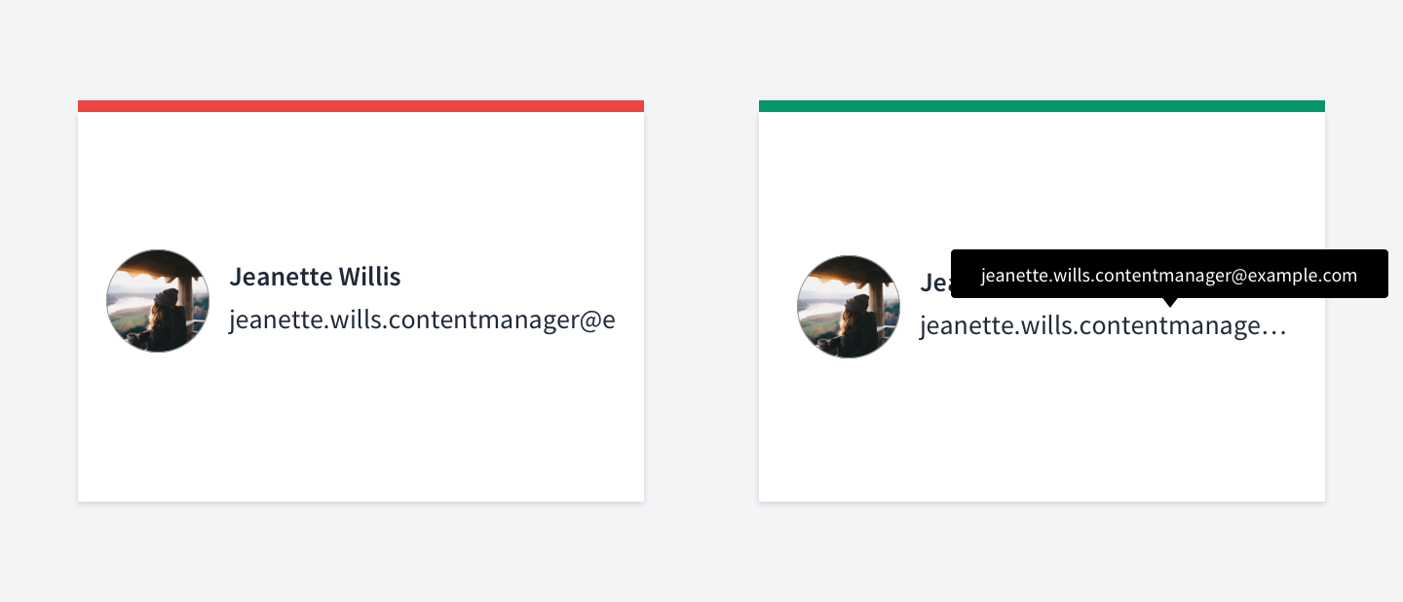Screen dimensions: 1403x602
Task: Click the black tooltip showing the full email
Action: click(1169, 275)
